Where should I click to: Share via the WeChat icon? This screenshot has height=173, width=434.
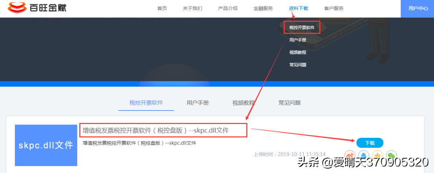[391, 155]
